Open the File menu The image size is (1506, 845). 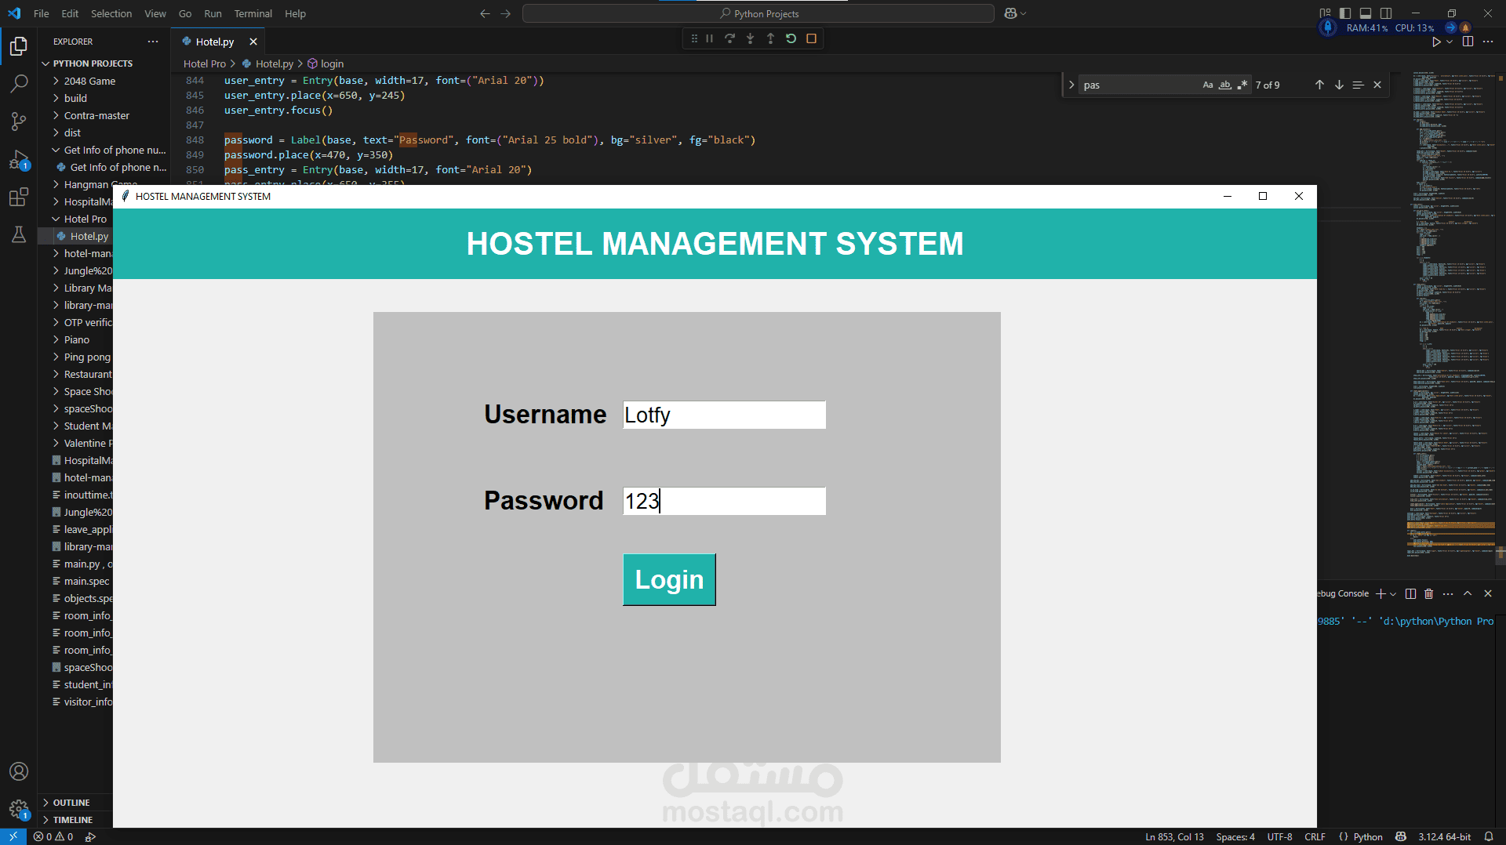(x=42, y=13)
